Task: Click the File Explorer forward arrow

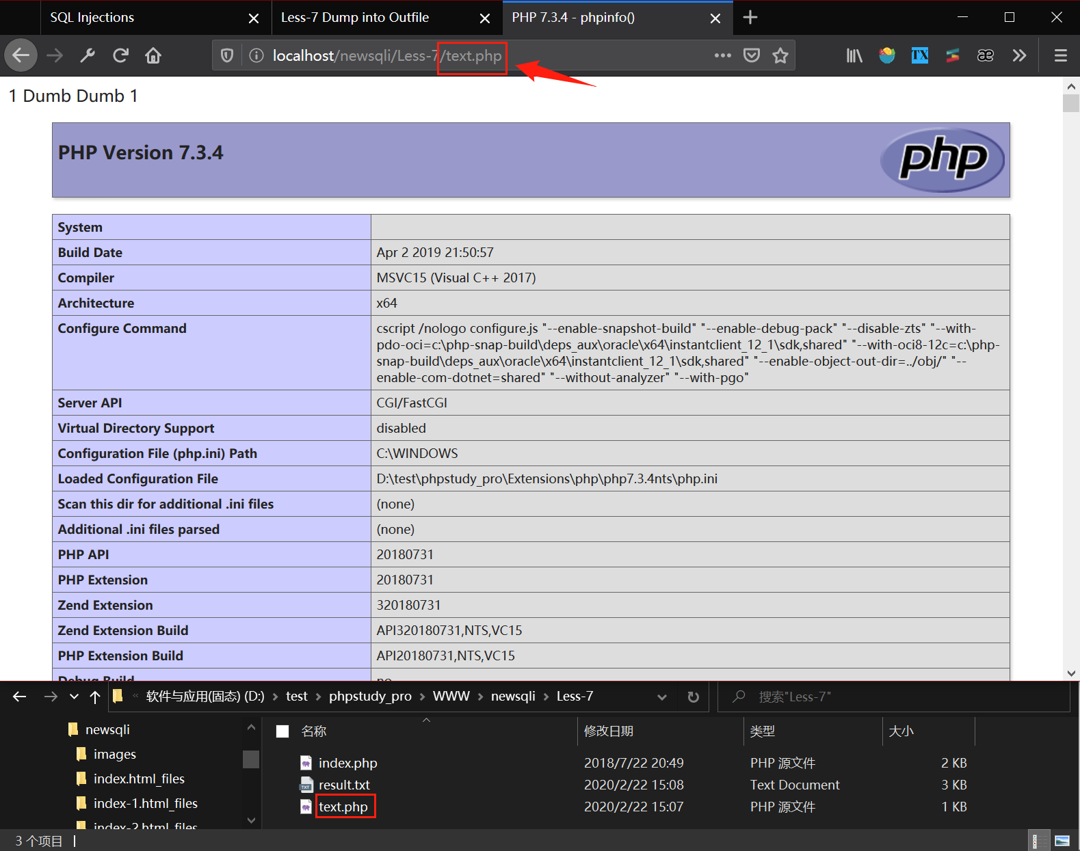Action: click(x=51, y=697)
